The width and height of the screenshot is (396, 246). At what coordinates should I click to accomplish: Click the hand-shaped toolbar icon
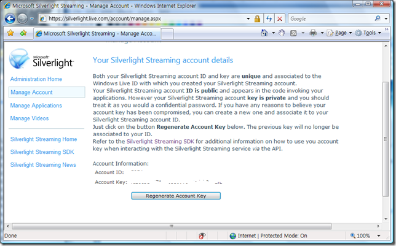click(x=282, y=33)
